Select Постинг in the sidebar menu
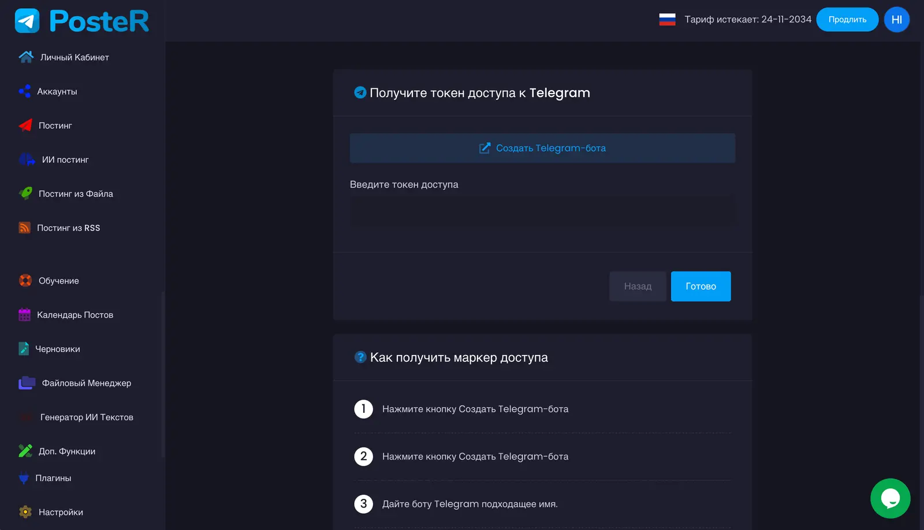The image size is (924, 530). point(55,125)
